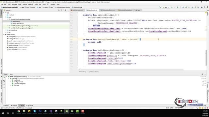
Task: Click the Windows Start button
Action: click(x=3, y=113)
